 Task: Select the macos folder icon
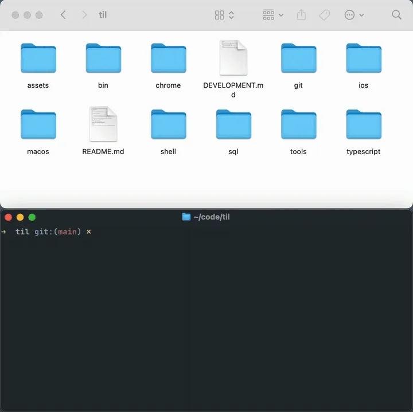tap(38, 124)
